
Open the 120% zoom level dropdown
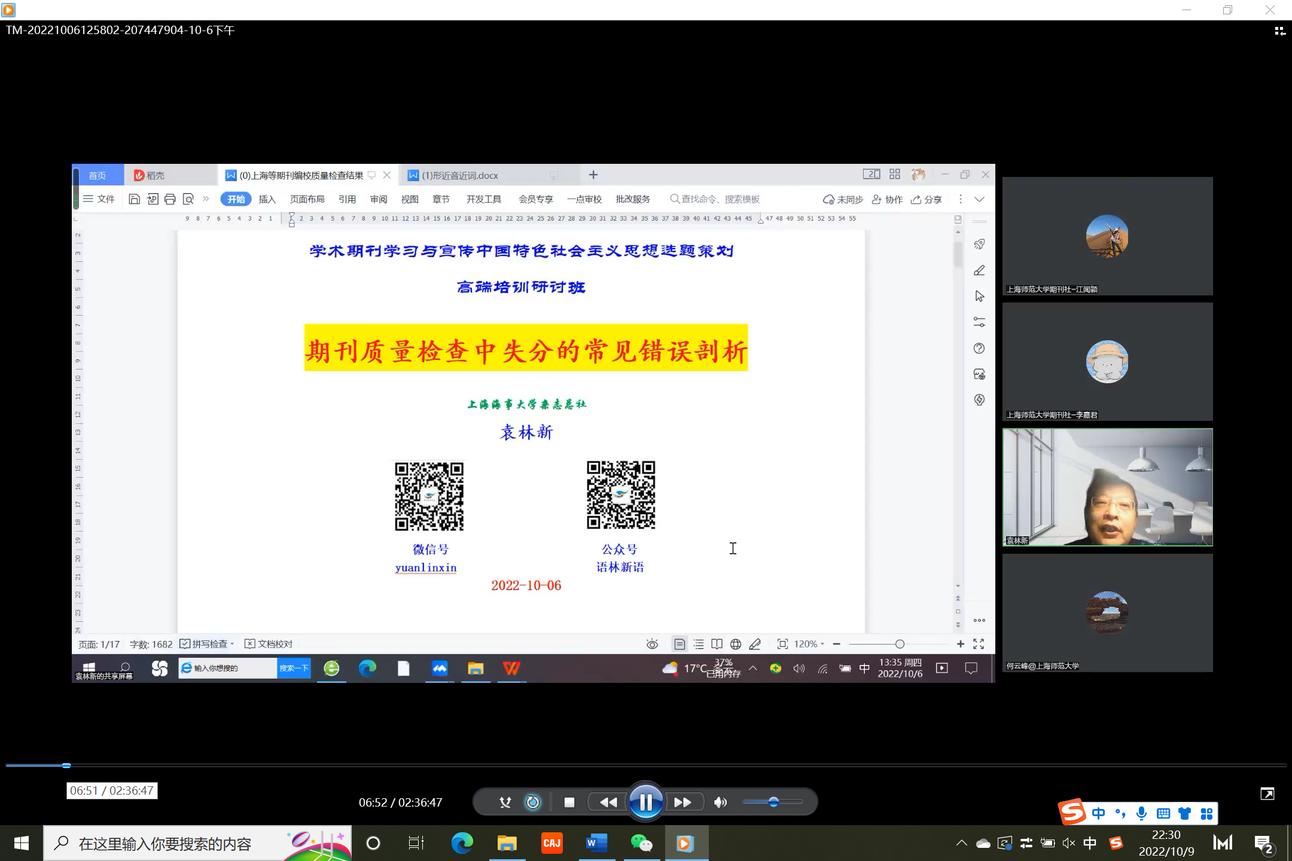pos(809,644)
